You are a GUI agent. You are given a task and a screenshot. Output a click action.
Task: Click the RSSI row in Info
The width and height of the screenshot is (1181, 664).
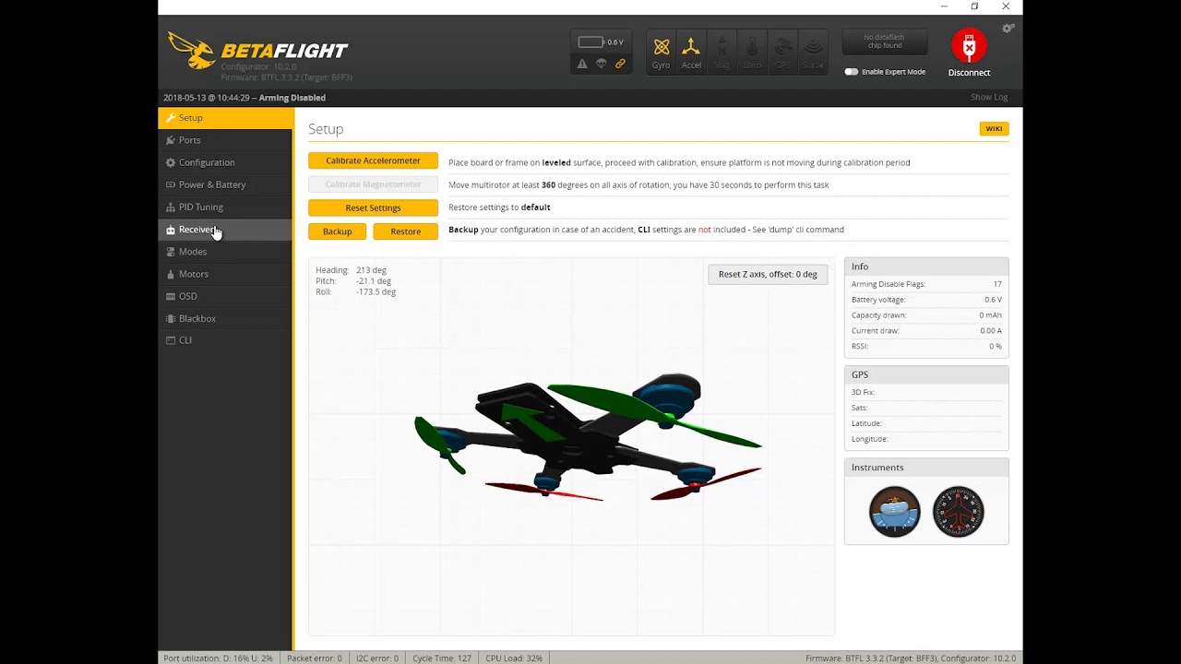pos(926,347)
